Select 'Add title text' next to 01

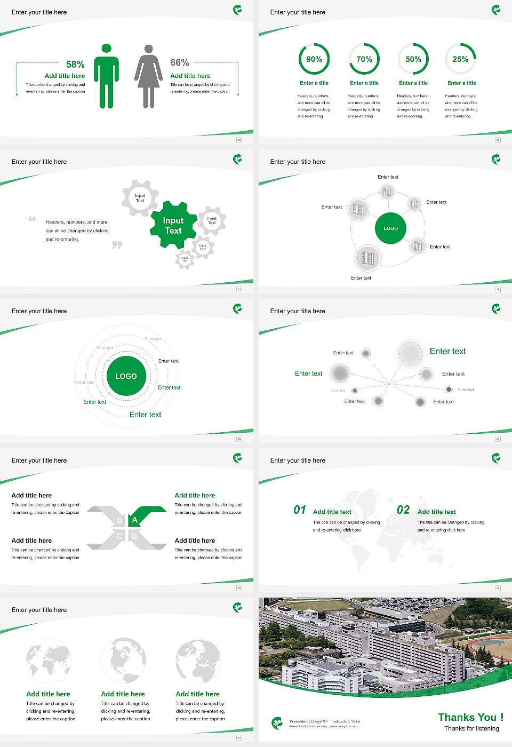point(332,512)
